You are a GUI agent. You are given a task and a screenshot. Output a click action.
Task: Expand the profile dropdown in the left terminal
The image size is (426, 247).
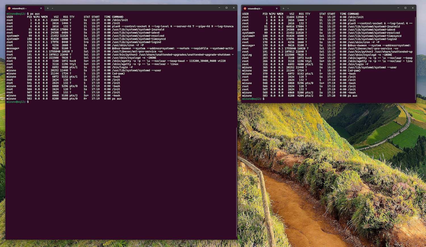pos(52,8)
